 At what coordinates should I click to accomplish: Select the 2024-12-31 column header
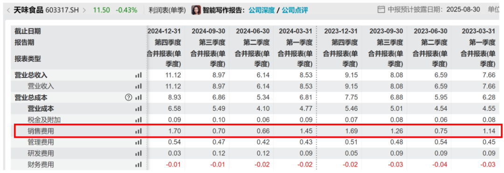[x=164, y=31]
